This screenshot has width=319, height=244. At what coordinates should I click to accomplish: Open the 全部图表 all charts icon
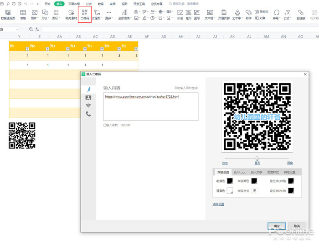tap(125, 15)
